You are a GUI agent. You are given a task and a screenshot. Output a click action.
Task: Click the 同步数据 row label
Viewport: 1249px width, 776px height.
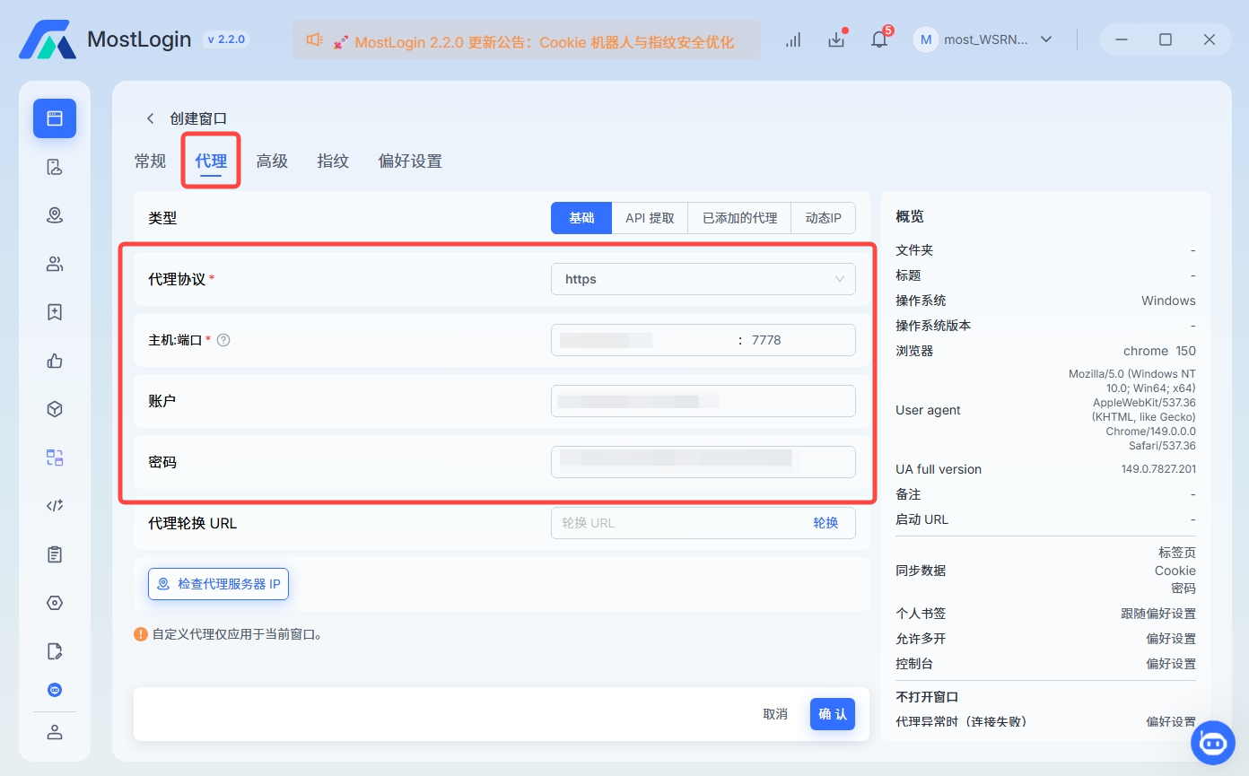tap(921, 571)
